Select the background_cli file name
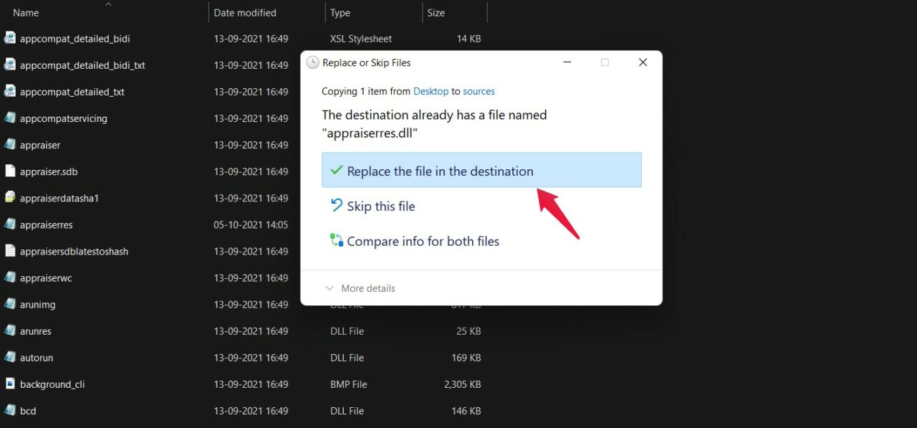Image resolution: width=917 pixels, height=428 pixels. click(x=52, y=384)
